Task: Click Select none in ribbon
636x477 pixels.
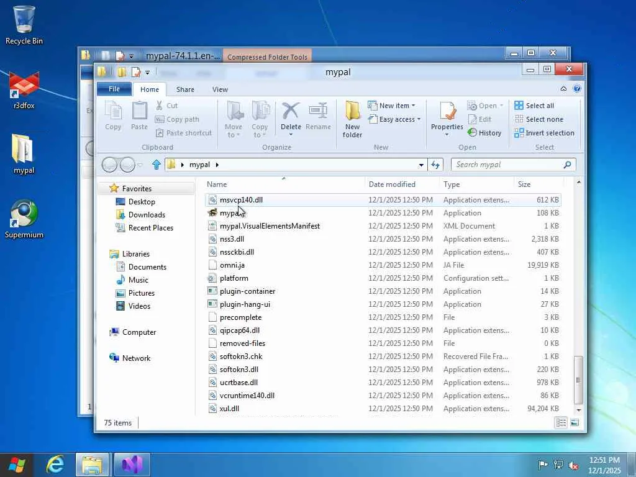Action: pos(539,119)
